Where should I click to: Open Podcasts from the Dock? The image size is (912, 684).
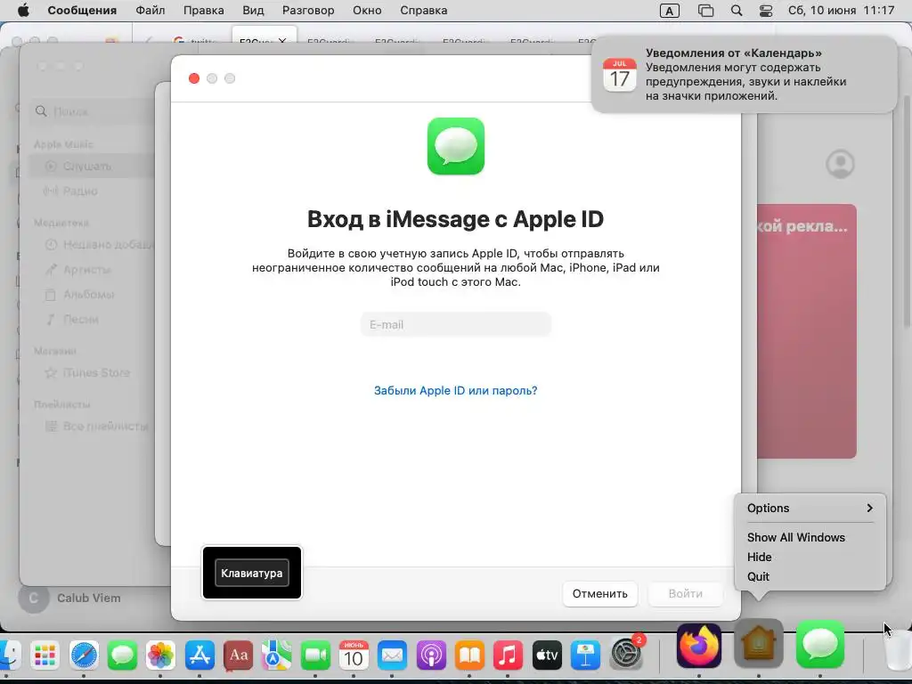(431, 655)
